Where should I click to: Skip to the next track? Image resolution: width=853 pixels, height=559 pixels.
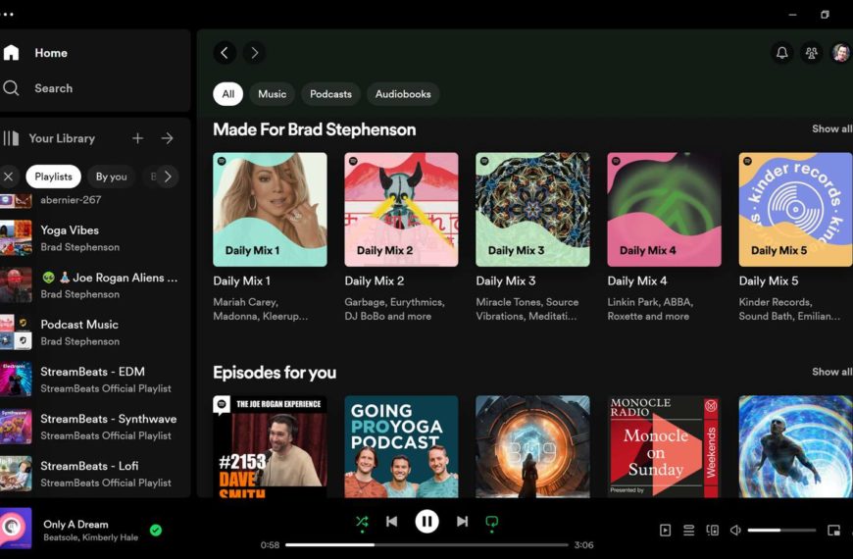pos(462,522)
